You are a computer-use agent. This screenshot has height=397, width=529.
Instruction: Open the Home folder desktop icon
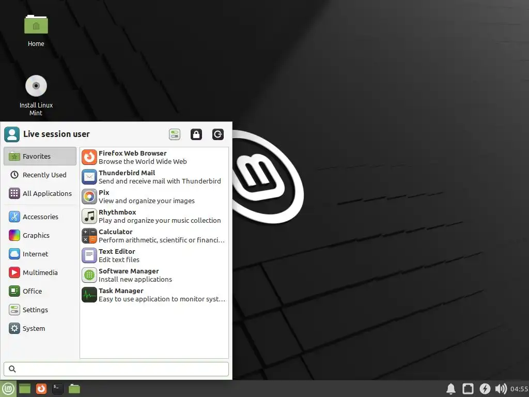36,30
